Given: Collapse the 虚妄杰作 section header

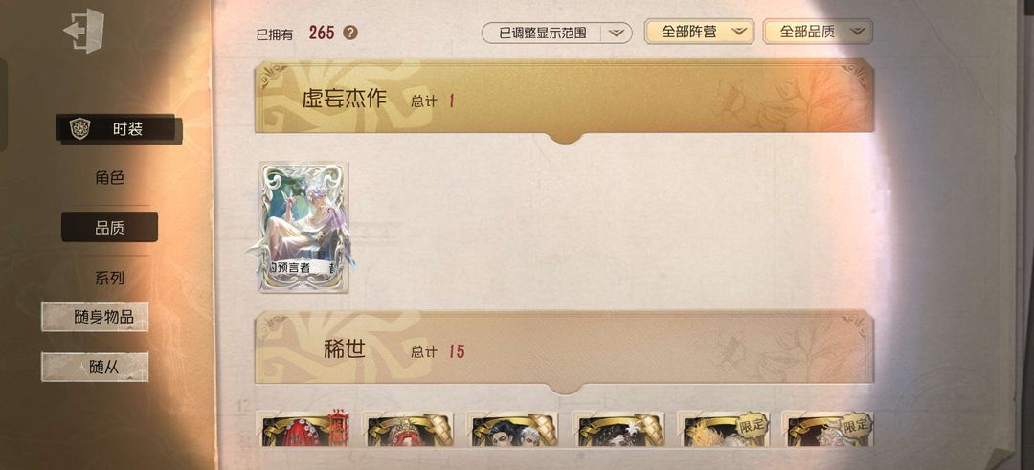Looking at the screenshot, I should pyautogui.click(x=565, y=99).
